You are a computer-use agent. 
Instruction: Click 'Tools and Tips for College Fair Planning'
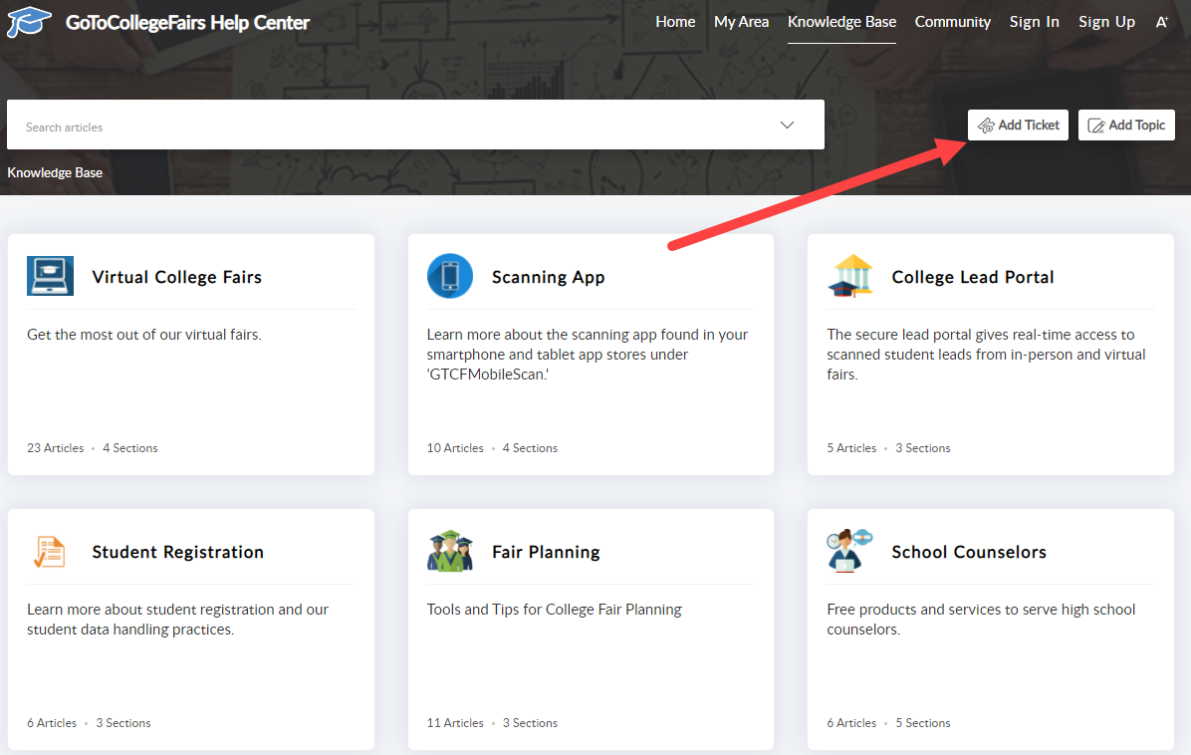(x=555, y=610)
